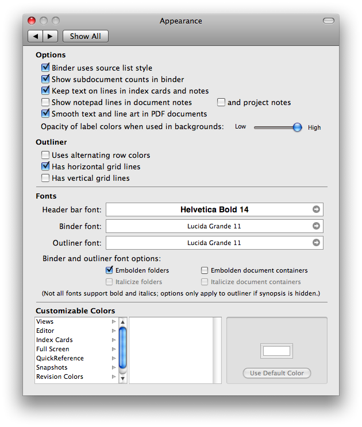
Task: Click the Header bar font arrow icon
Action: [x=316, y=209]
